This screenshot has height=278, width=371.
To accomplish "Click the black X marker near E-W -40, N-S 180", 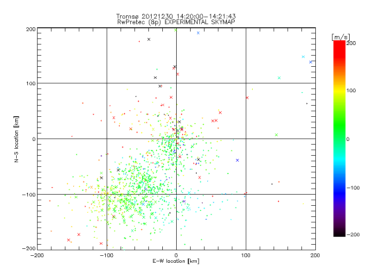I will click(x=149, y=39).
